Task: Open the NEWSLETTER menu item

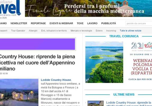Action: point(19,23)
